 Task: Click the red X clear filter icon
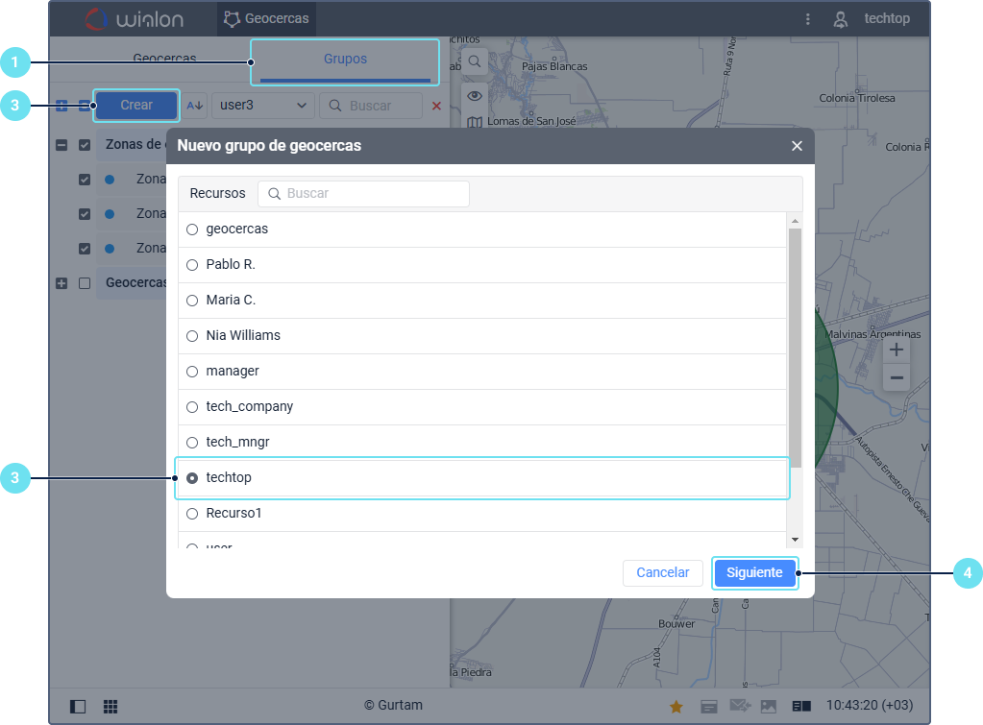tap(436, 106)
